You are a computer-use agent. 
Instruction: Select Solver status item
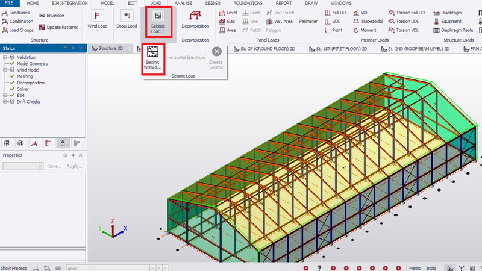coord(23,89)
